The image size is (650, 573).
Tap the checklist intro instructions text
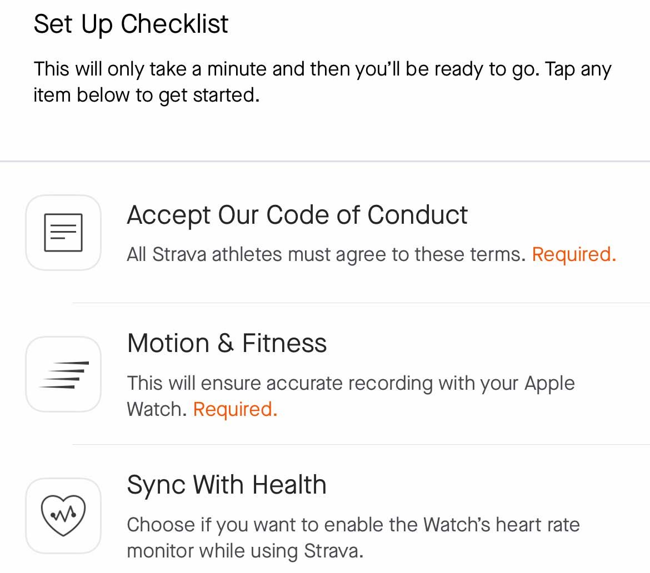[323, 81]
